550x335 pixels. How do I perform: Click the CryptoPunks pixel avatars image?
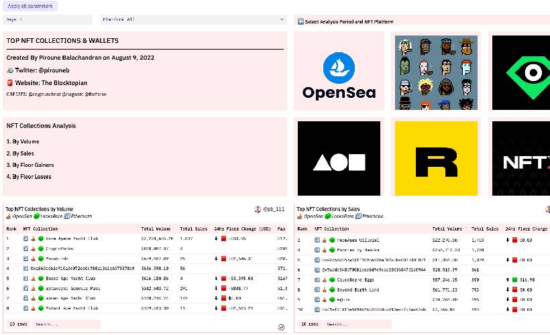436,72
